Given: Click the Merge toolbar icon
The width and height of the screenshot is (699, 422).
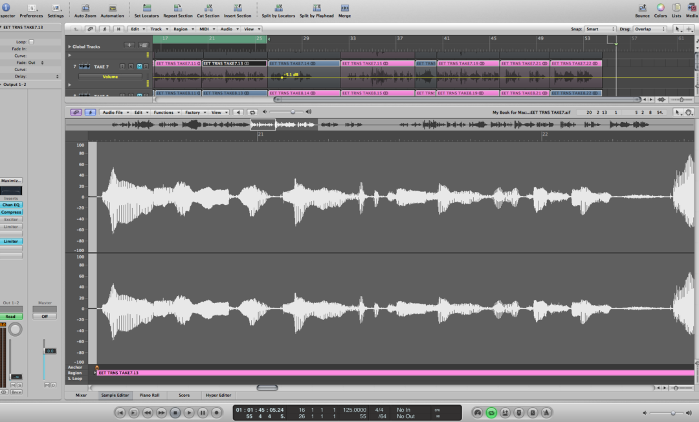Looking at the screenshot, I should [x=344, y=8].
